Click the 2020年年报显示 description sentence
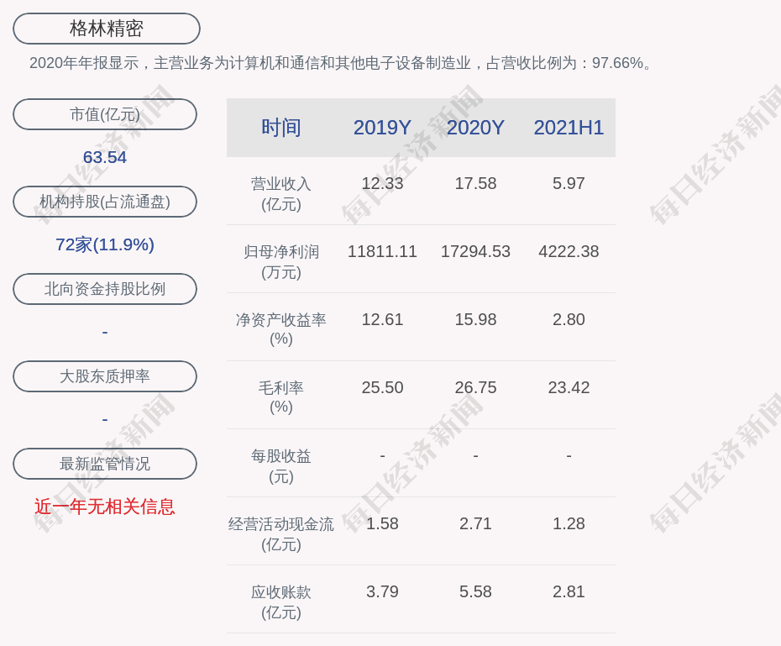Screen dimensions: 781x646 [x=341, y=63]
